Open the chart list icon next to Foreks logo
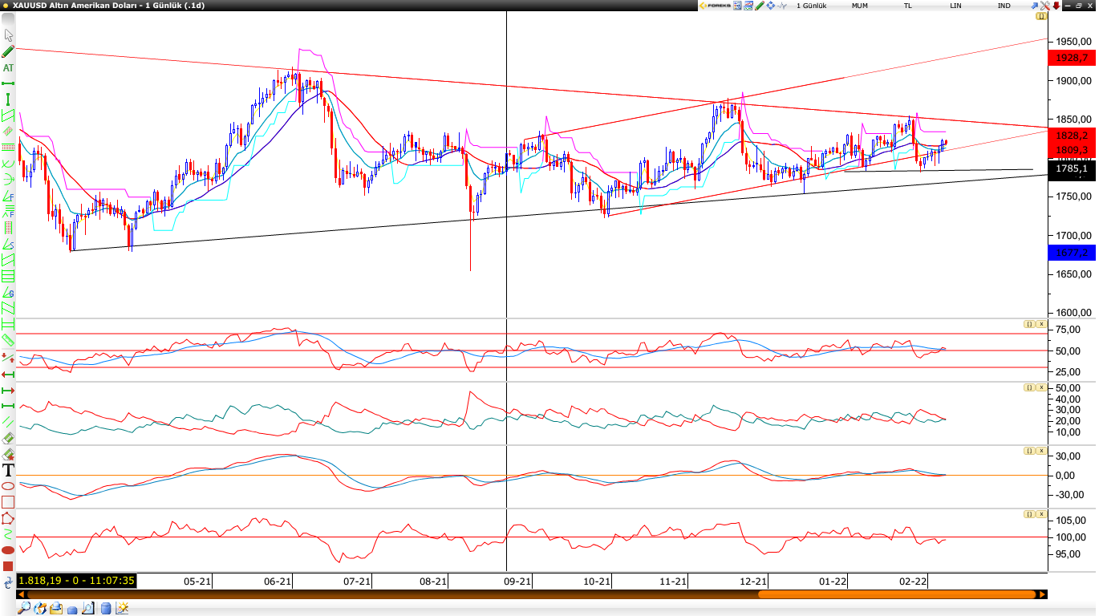The image size is (1107, 616). (x=737, y=6)
